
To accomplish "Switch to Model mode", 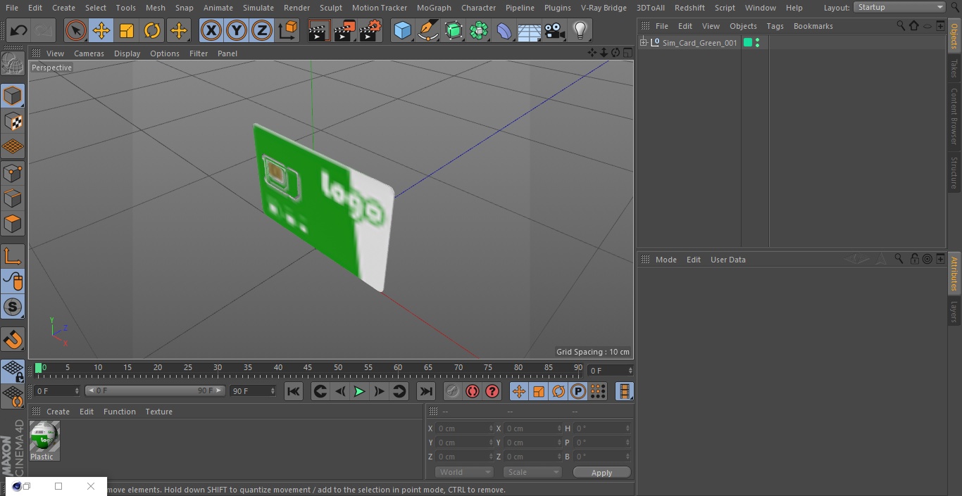I will pos(13,96).
